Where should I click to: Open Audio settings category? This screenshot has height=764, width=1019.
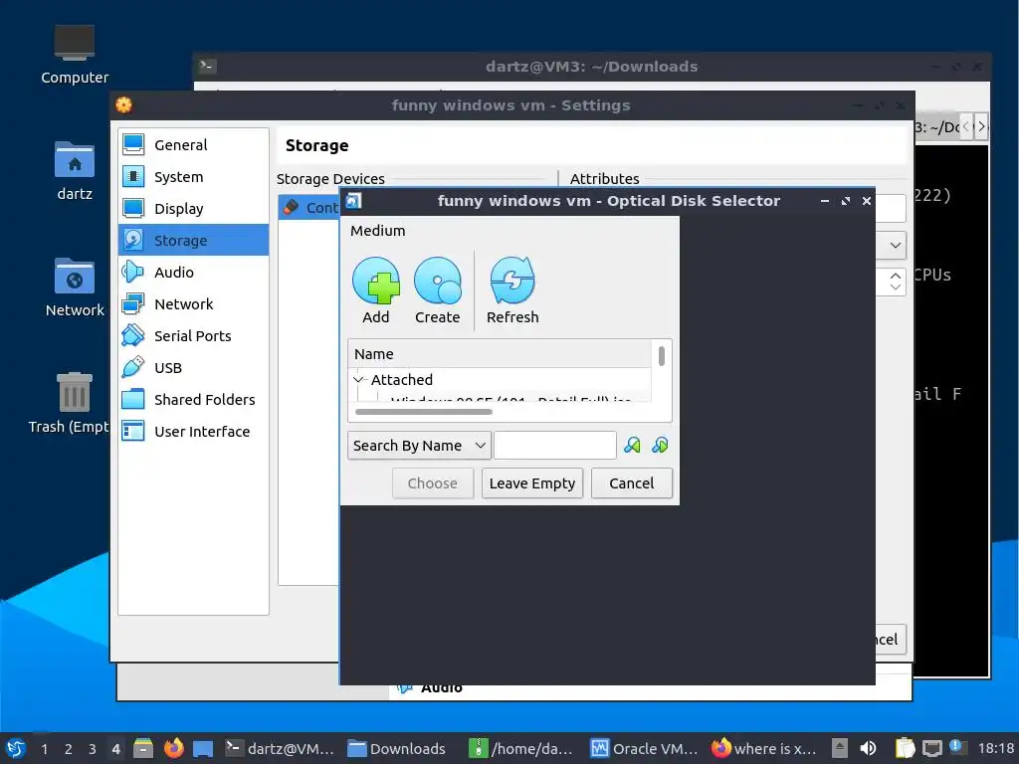tap(194, 273)
